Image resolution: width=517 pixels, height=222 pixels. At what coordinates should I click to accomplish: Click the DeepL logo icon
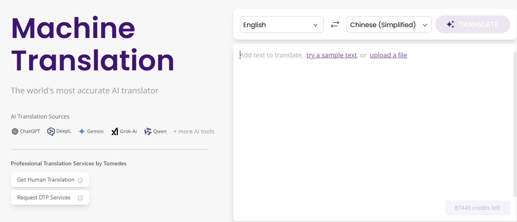point(51,131)
